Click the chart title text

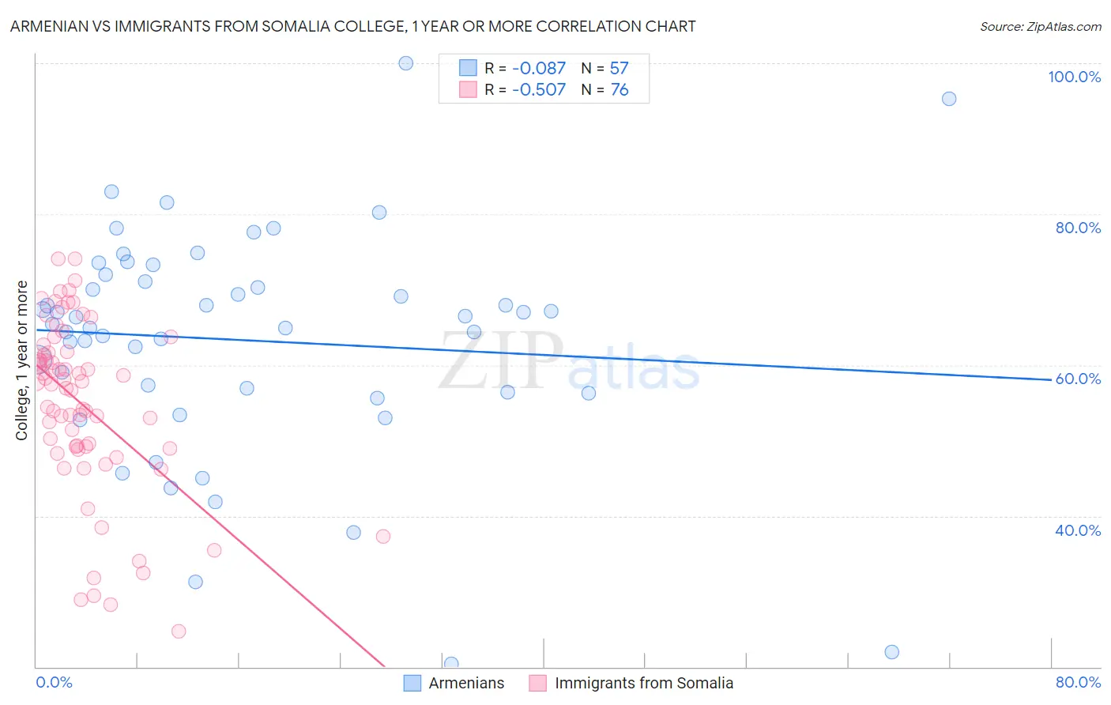pos(352,26)
